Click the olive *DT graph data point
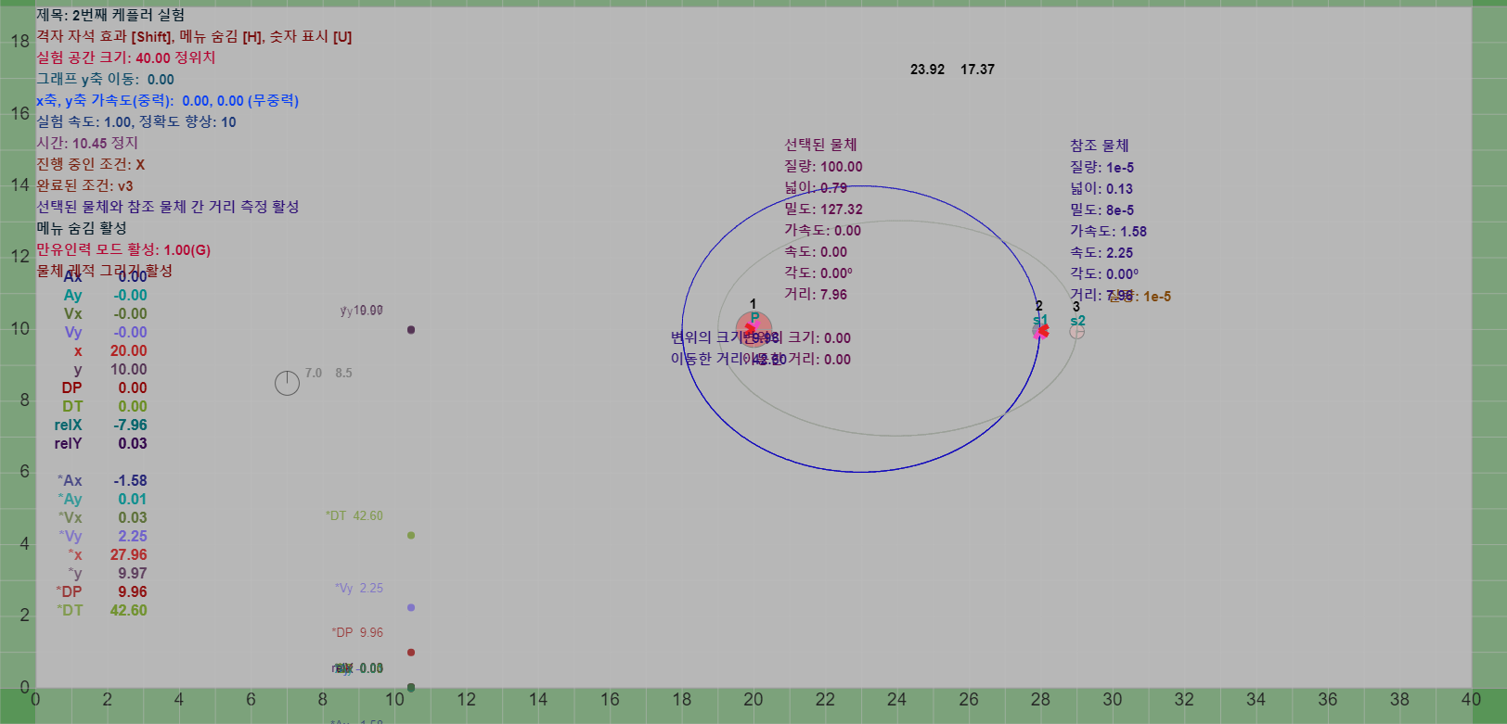 coord(411,536)
